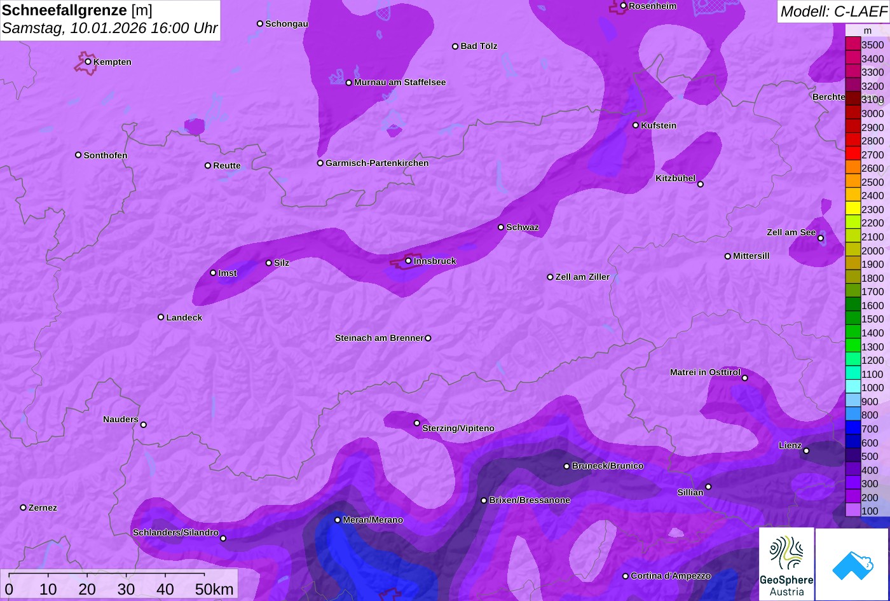This screenshot has height=601, width=890.
Task: Click the Lienz city marker
Action: 806,451
